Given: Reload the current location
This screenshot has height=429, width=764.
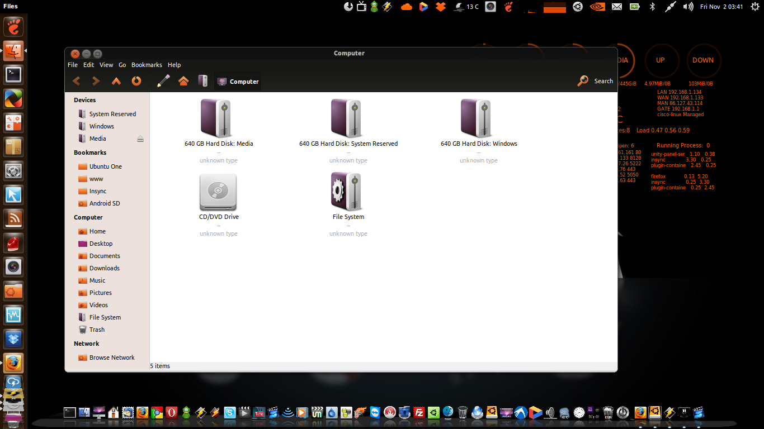Looking at the screenshot, I should coord(136,81).
